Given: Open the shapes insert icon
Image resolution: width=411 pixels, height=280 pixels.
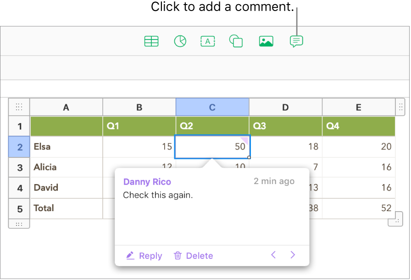Looking at the screenshot, I should (236, 41).
